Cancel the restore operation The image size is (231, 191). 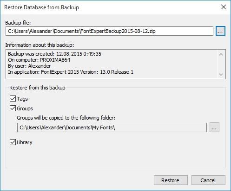(208, 180)
